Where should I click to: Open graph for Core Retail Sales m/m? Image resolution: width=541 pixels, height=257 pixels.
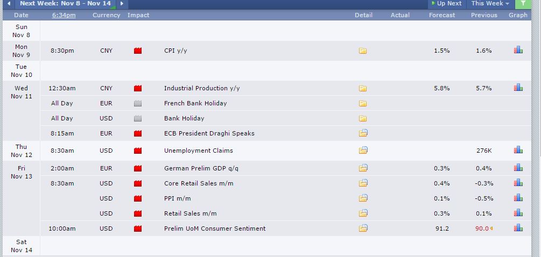tap(518, 183)
